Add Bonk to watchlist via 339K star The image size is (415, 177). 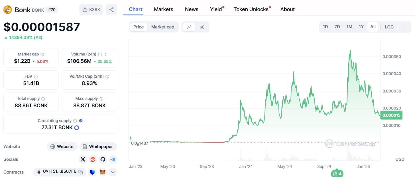[x=91, y=10]
